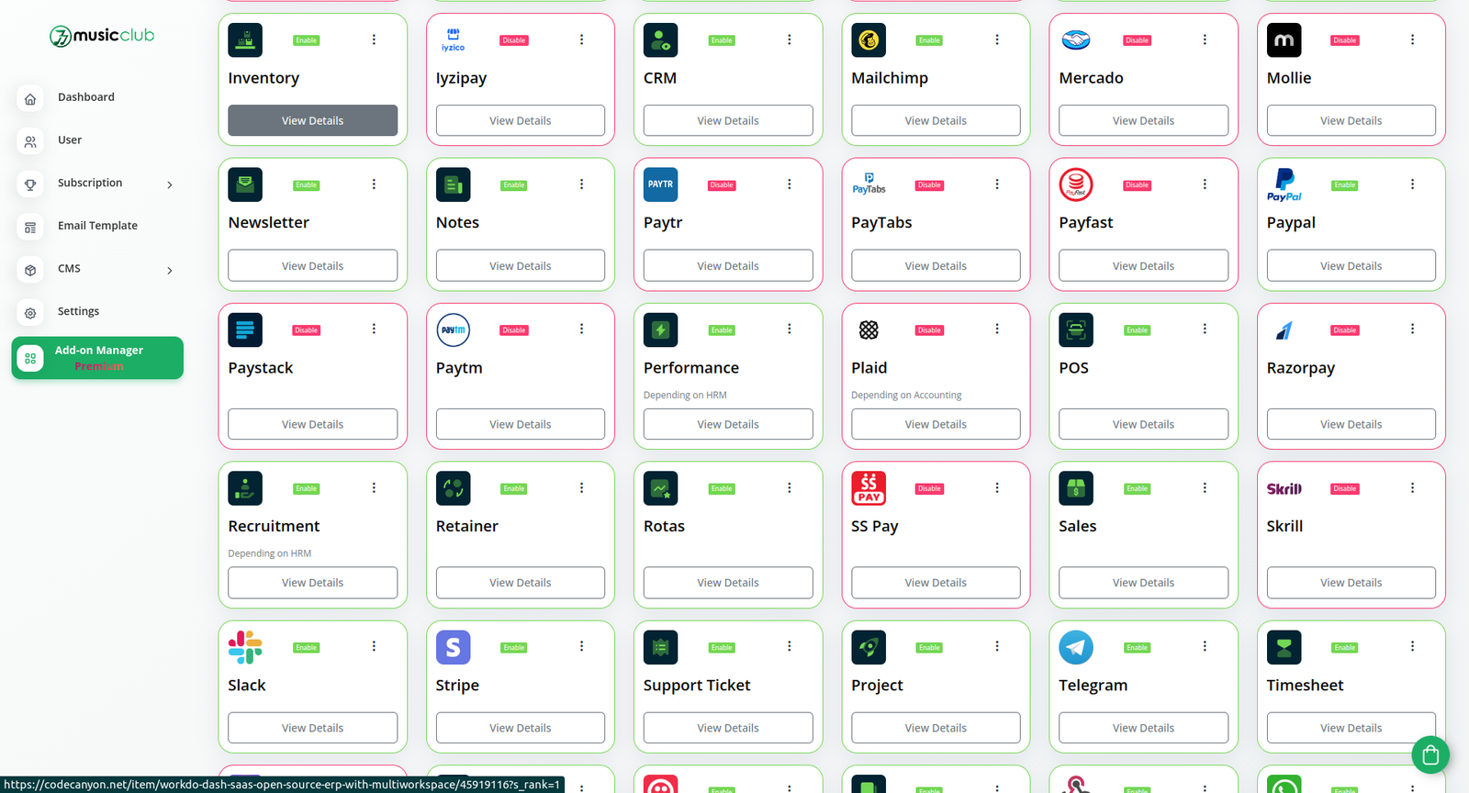The height and width of the screenshot is (793, 1469).
Task: Click the Razorpay logo icon
Action: pos(1284,329)
